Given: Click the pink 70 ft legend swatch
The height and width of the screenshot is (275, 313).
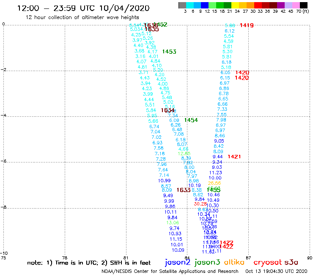Looking at the screenshot, I should pyautogui.click(x=296, y=5).
